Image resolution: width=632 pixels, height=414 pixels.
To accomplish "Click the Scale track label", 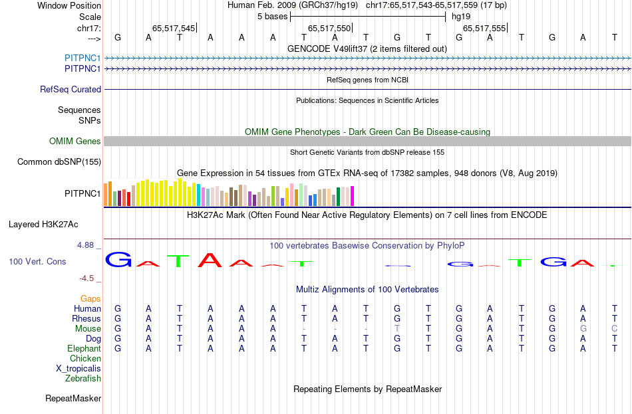I will (x=90, y=17).
